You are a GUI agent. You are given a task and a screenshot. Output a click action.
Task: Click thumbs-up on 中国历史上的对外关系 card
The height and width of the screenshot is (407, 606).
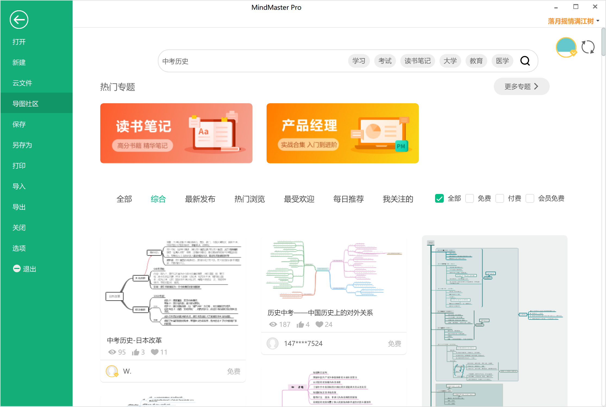(300, 324)
